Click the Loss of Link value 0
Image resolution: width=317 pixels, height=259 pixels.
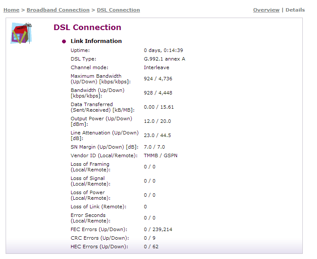point(145,207)
